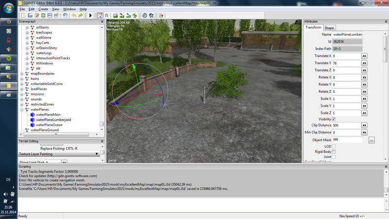The height and width of the screenshot is (219, 389).
Task: Undo the last action with the yellow arrow
Action: point(74,16)
